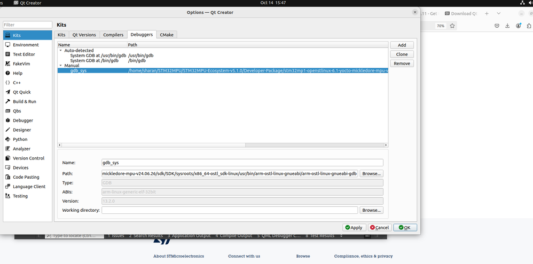Bookmark page with Firefox star icon
Image resolution: width=533 pixels, height=264 pixels.
click(x=452, y=26)
